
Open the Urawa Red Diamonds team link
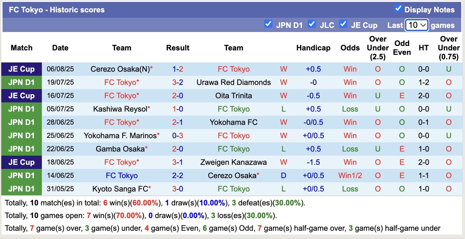[233, 82]
